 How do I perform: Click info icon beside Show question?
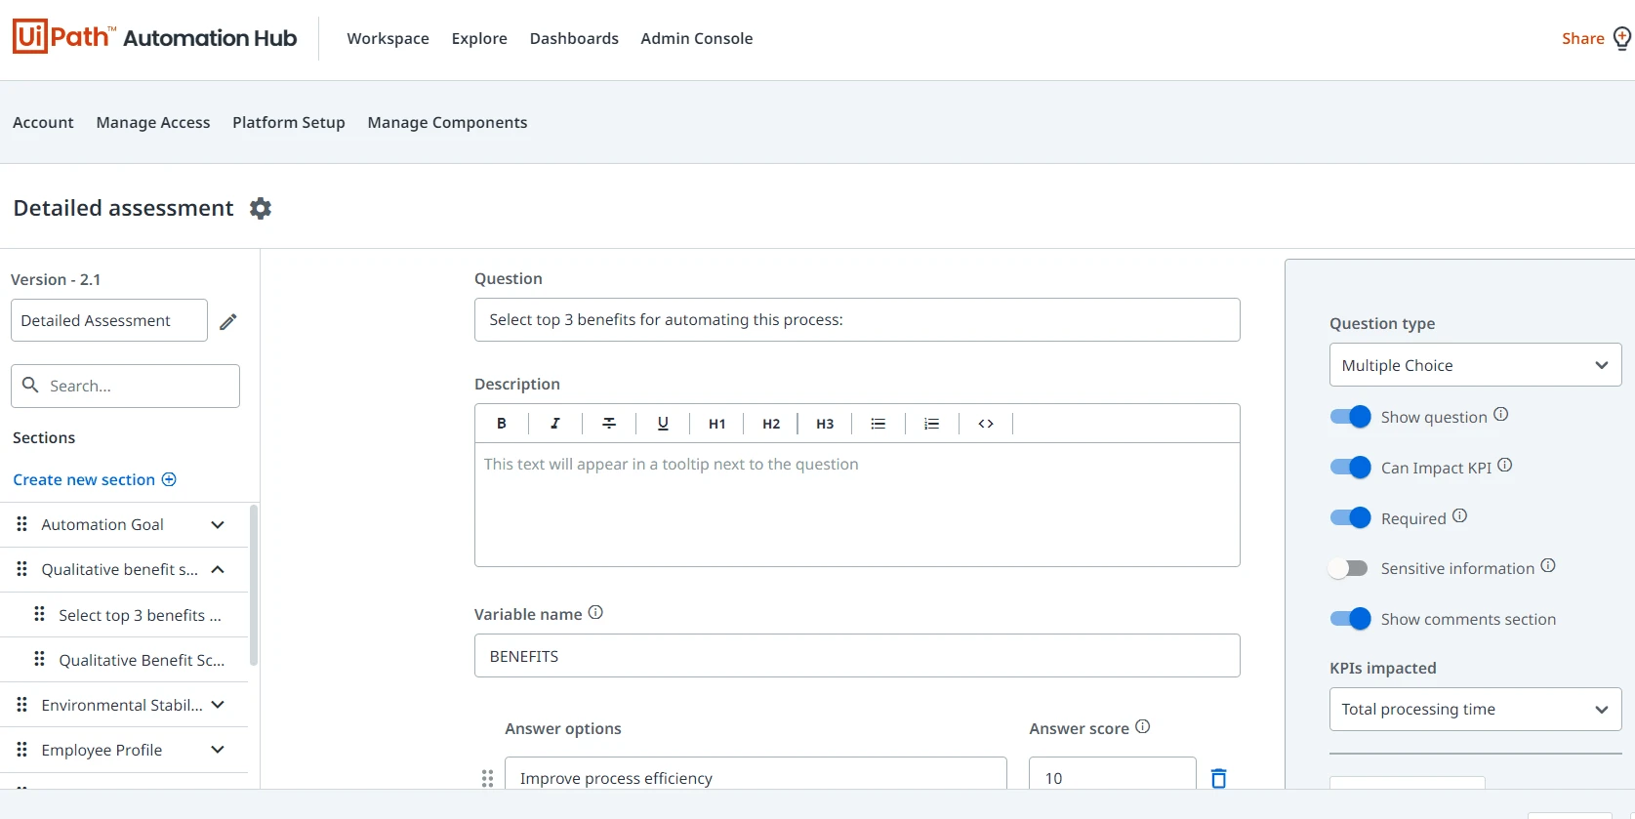coord(1501,415)
